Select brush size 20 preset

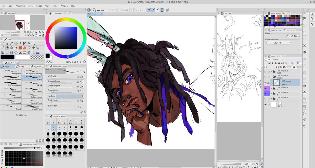[x=54, y=134]
